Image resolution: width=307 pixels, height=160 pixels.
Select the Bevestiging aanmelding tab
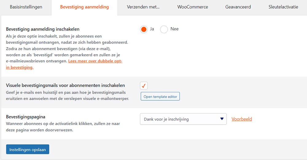(x=84, y=7)
